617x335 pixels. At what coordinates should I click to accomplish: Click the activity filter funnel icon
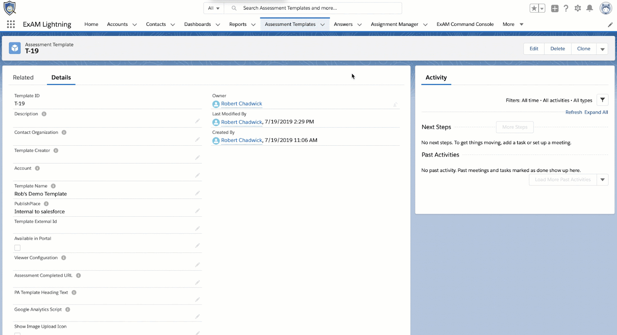pyautogui.click(x=602, y=100)
